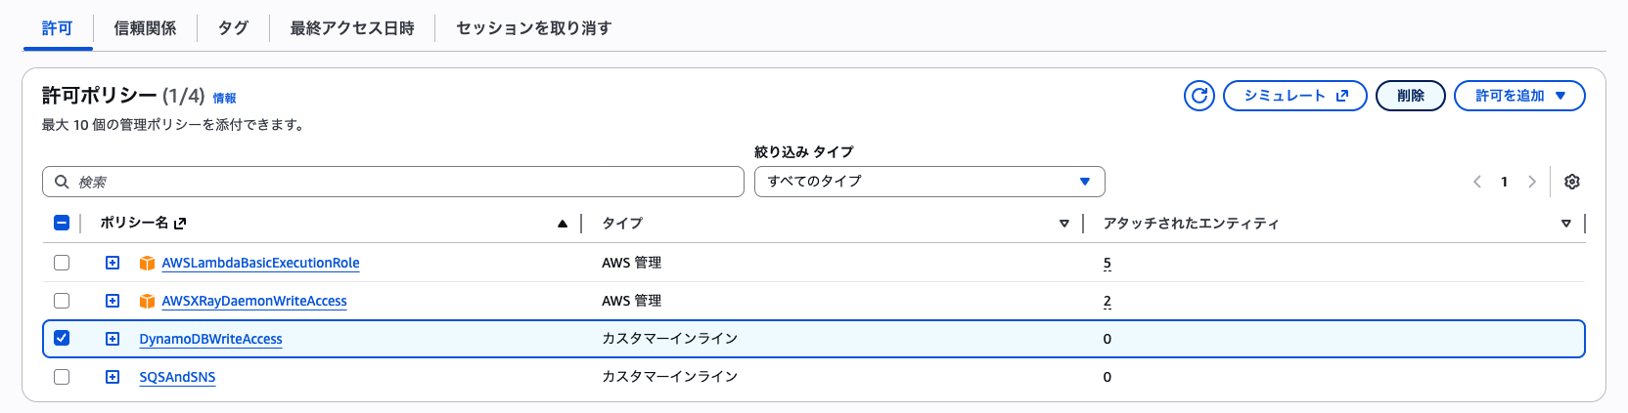1628x413 pixels.
Task: Open the 絞り込みタイプ すべてのタイプ dropdown
Action: [x=928, y=182]
